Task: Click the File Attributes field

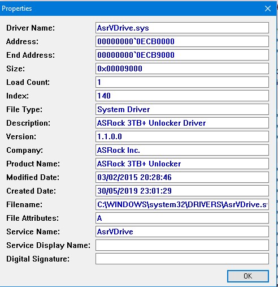Action: pos(182,218)
